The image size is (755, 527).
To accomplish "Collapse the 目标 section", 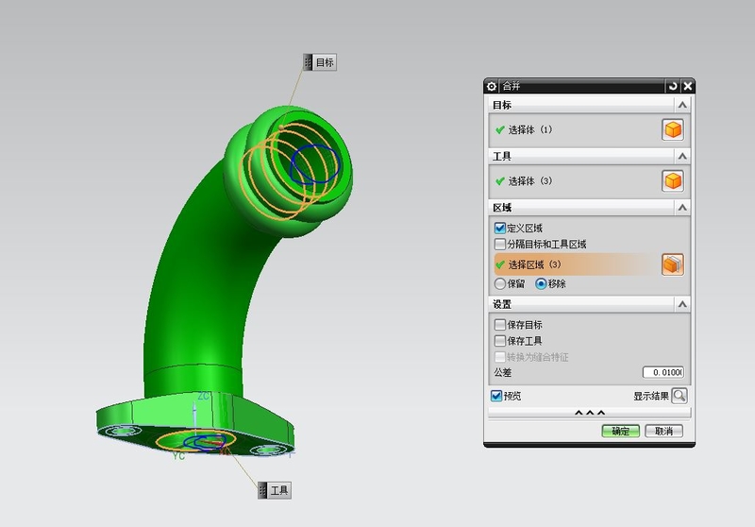I will click(x=681, y=105).
